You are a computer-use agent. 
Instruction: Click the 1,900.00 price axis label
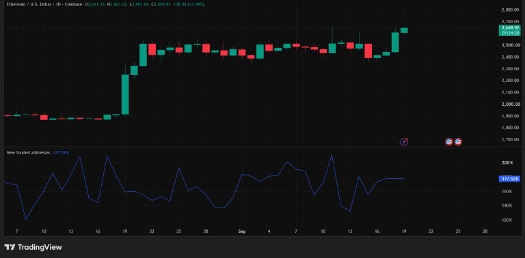click(511, 116)
